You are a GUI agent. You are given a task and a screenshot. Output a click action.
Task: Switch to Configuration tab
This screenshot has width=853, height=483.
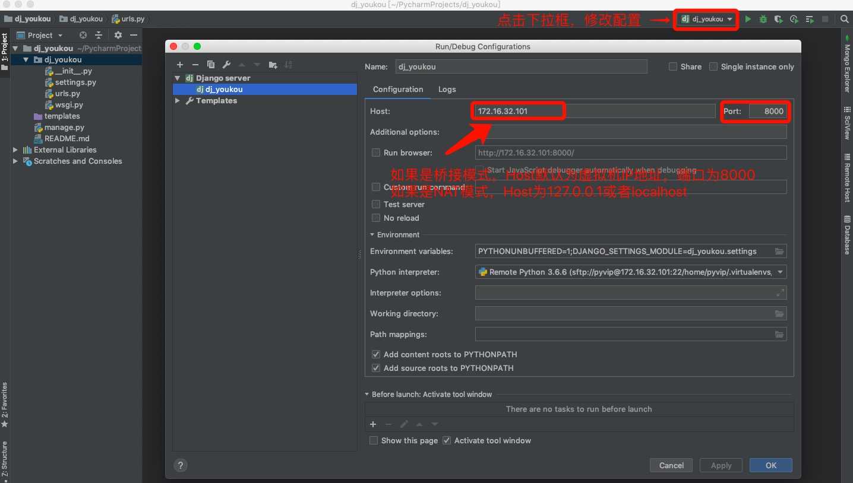click(398, 89)
